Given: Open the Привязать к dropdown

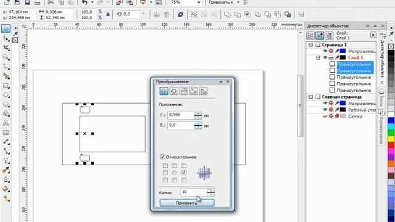Looking at the screenshot, I should coord(238,2).
